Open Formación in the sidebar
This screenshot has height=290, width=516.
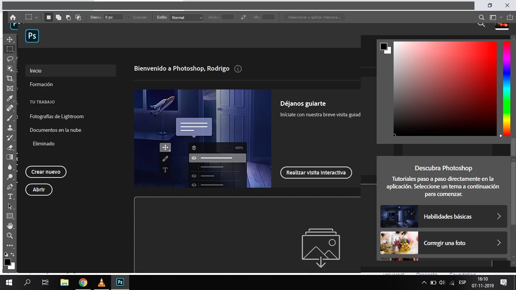41,84
